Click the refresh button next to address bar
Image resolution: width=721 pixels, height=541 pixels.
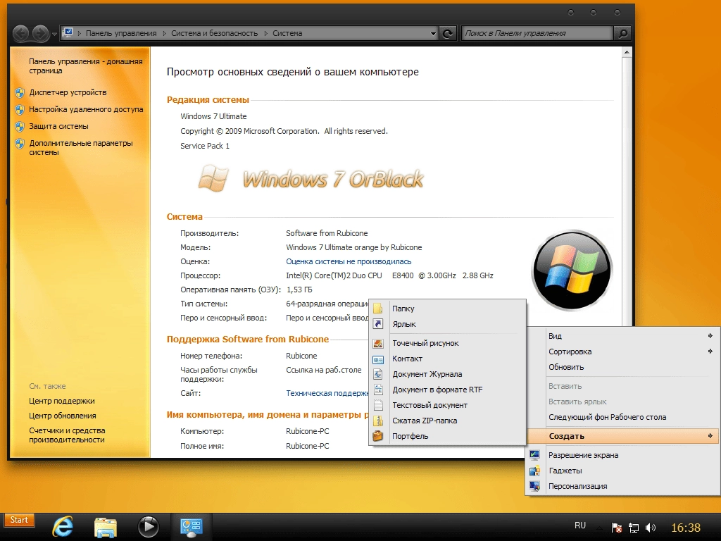point(447,33)
